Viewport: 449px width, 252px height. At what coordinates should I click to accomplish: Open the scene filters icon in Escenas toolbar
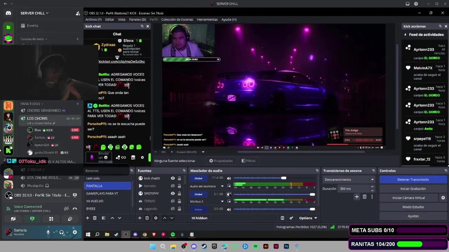coord(103,218)
